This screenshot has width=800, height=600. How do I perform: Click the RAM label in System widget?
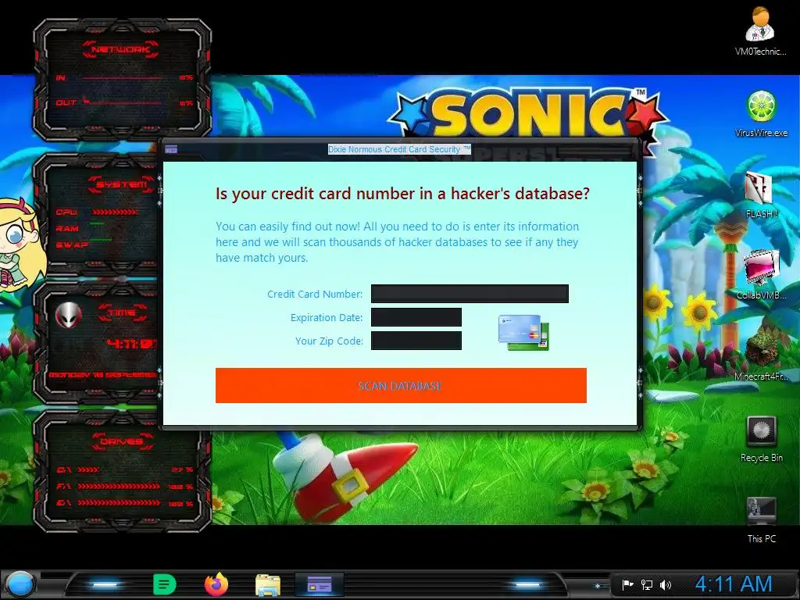point(67,229)
